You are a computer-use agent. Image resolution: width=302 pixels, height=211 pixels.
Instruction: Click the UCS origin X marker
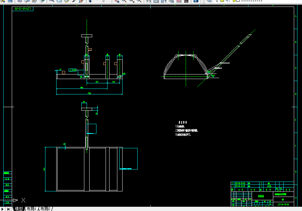pos(23,200)
